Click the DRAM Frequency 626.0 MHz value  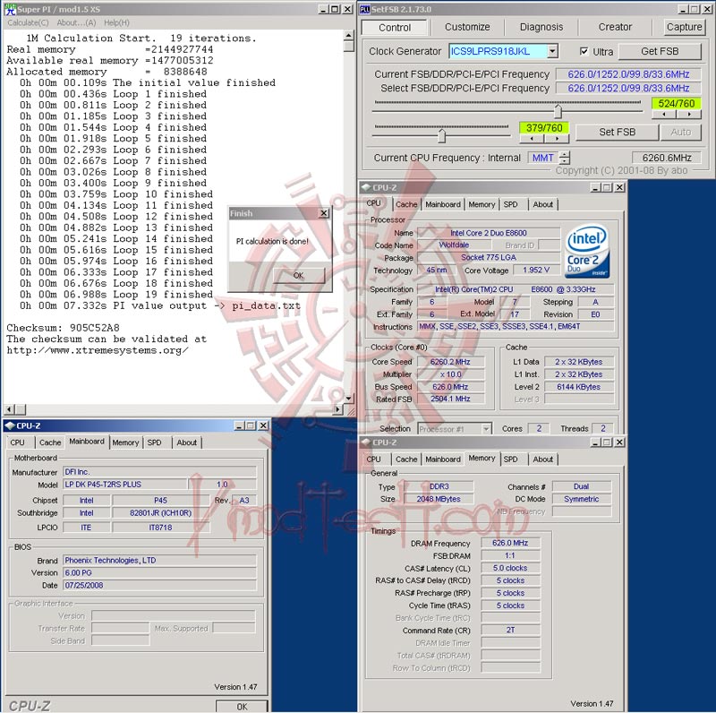click(x=510, y=543)
